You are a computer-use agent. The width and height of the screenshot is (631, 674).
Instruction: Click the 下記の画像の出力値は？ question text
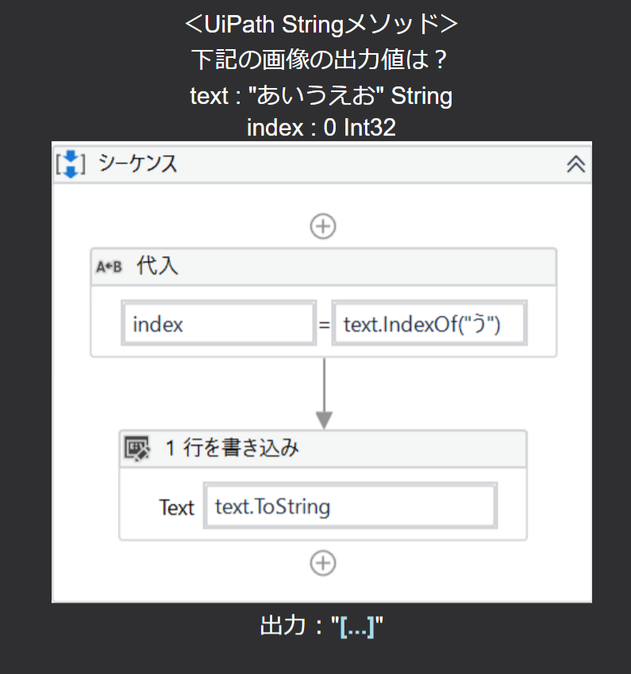[321, 59]
